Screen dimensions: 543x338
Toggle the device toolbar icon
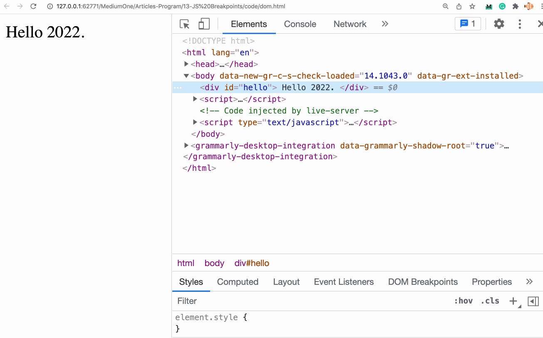coord(204,24)
